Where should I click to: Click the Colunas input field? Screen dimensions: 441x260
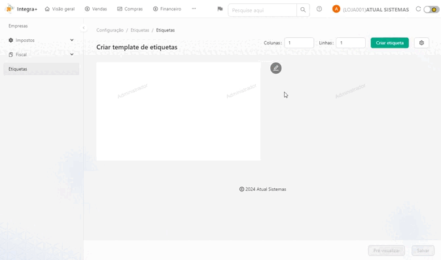tap(299, 42)
